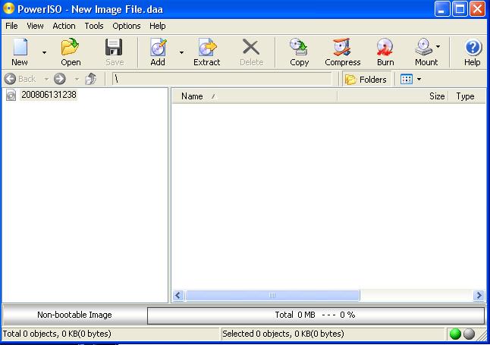Toggle the Folders pane button

(x=366, y=80)
